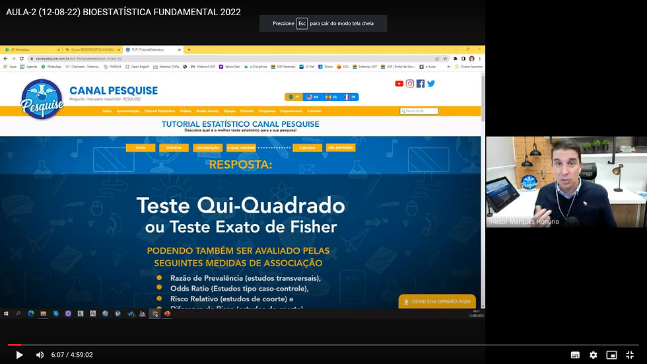
Task: Open the player settings gear
Action: (x=594, y=355)
